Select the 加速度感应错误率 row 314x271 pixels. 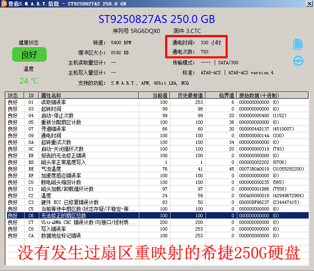[157, 176]
